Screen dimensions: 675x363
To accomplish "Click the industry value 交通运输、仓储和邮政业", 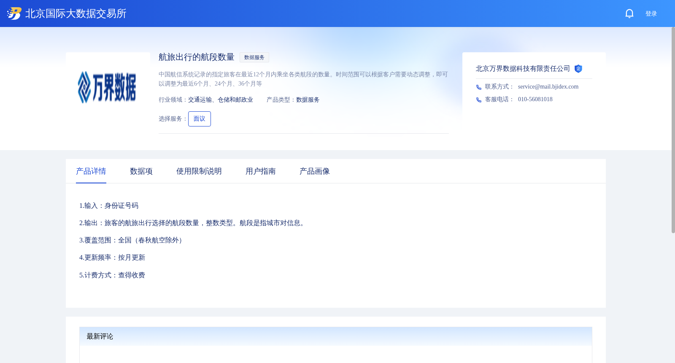I will (x=221, y=100).
